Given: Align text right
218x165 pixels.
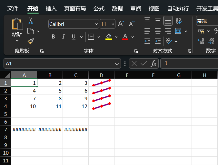Looking at the screenshot, I should point(168,31).
